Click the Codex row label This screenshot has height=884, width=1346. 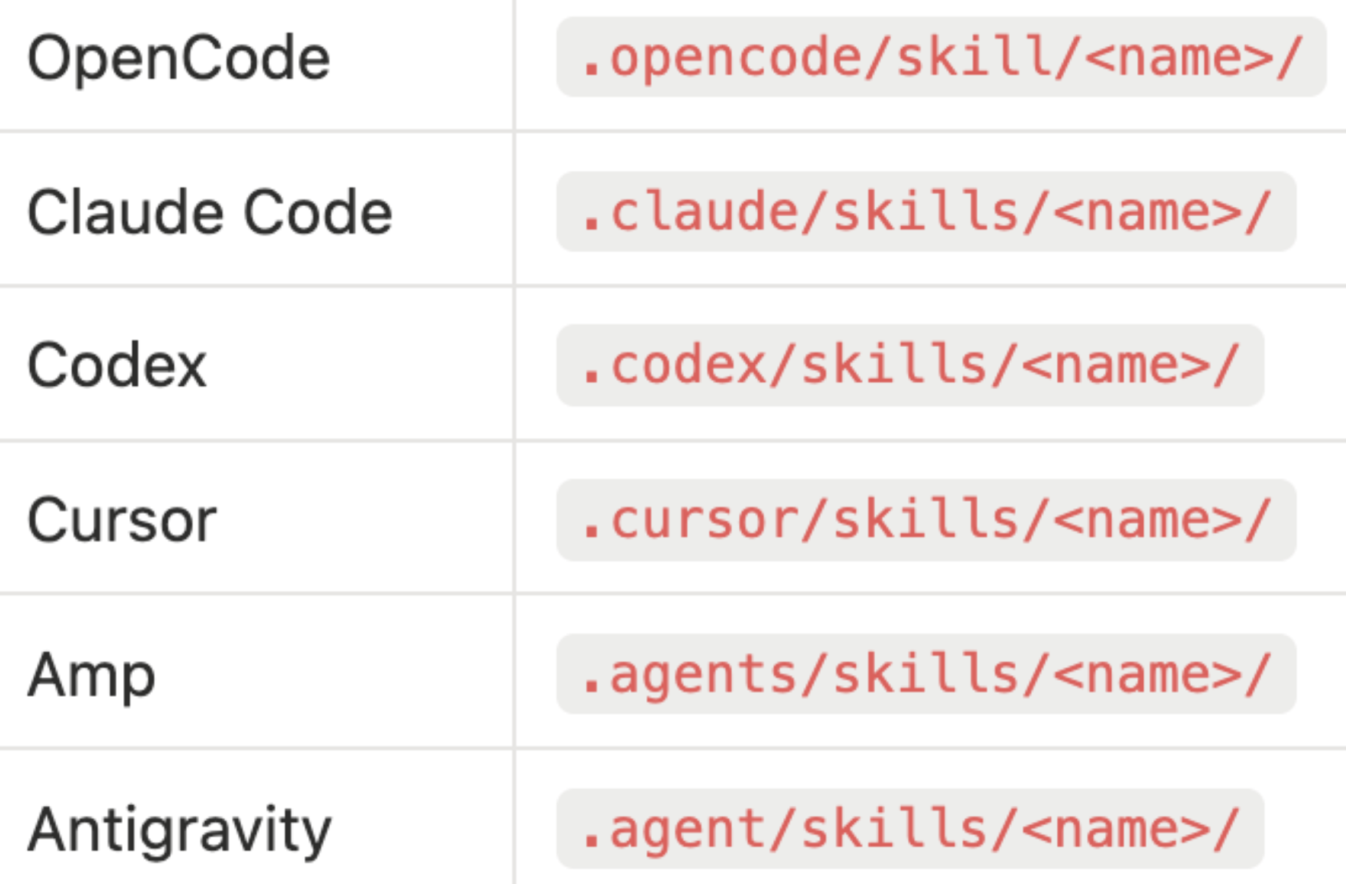pyautogui.click(x=117, y=366)
